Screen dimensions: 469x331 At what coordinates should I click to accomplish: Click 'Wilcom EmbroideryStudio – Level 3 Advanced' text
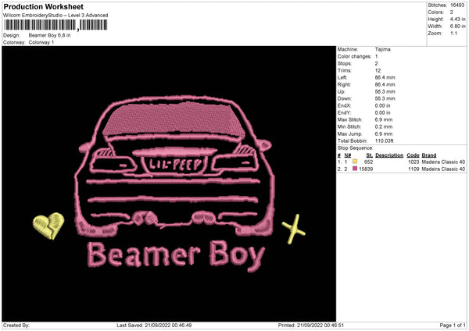click(x=55, y=16)
